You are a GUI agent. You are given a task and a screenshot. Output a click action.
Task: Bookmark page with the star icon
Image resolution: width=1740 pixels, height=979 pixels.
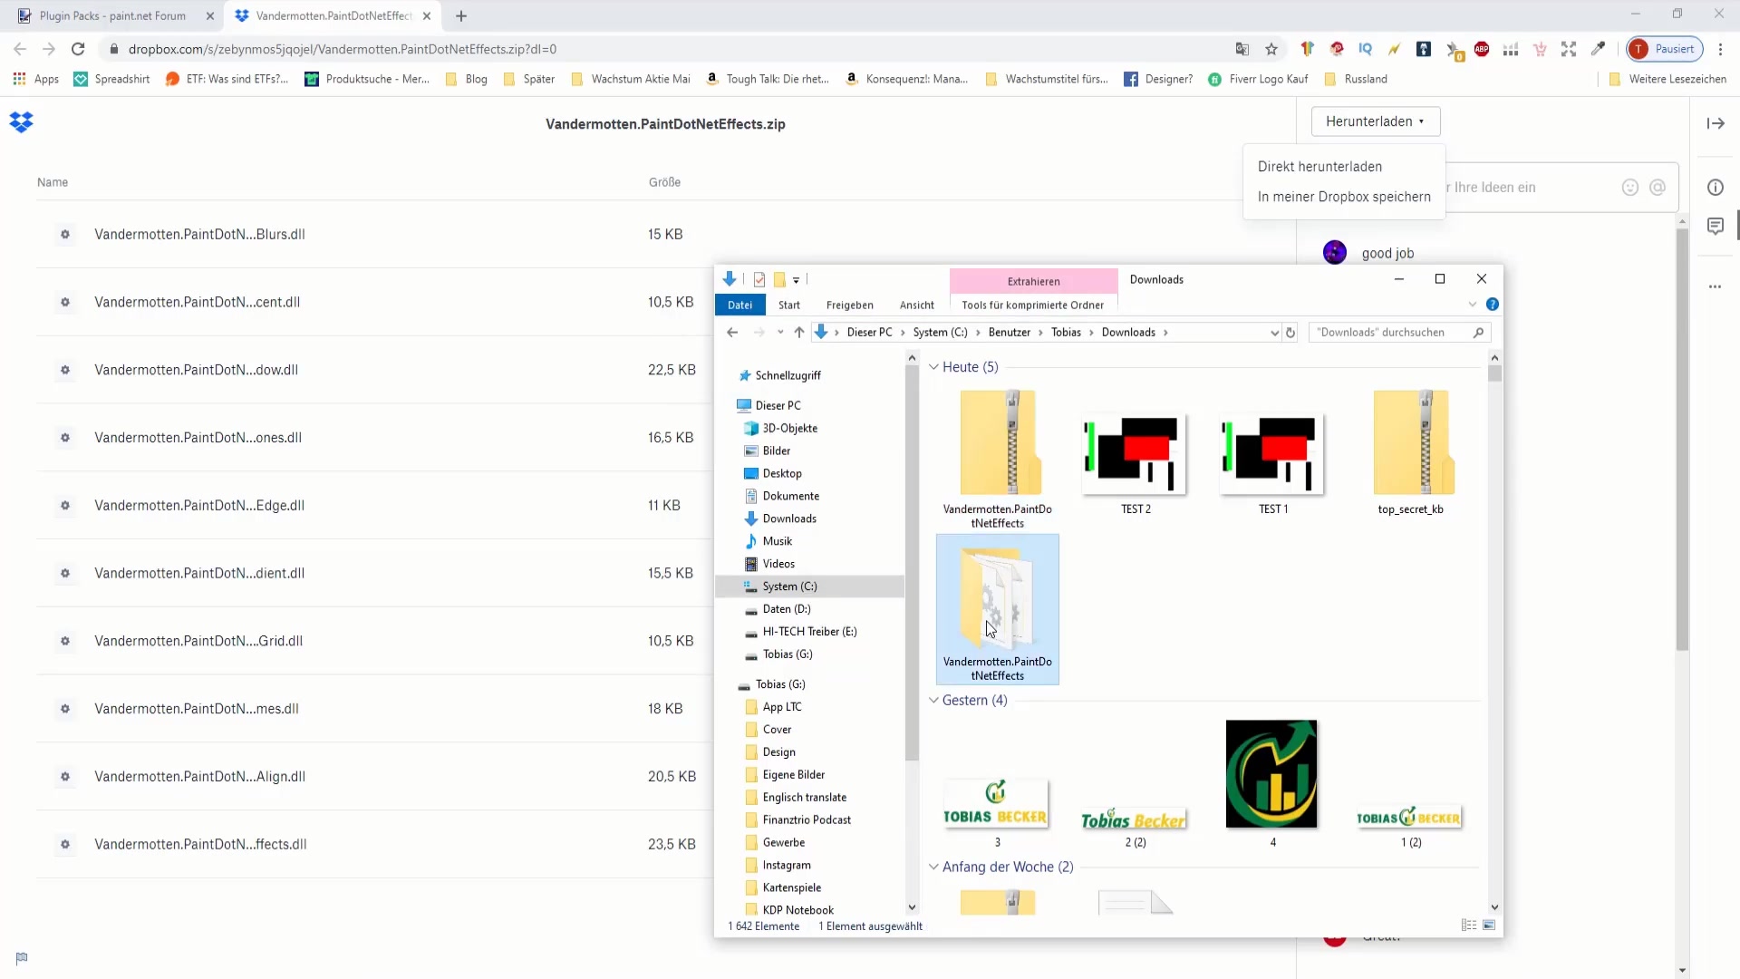[1271, 49]
